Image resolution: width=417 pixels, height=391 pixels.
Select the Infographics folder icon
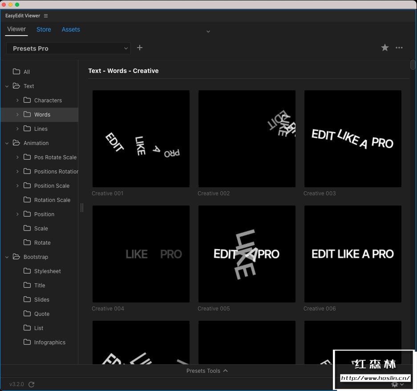coord(27,342)
